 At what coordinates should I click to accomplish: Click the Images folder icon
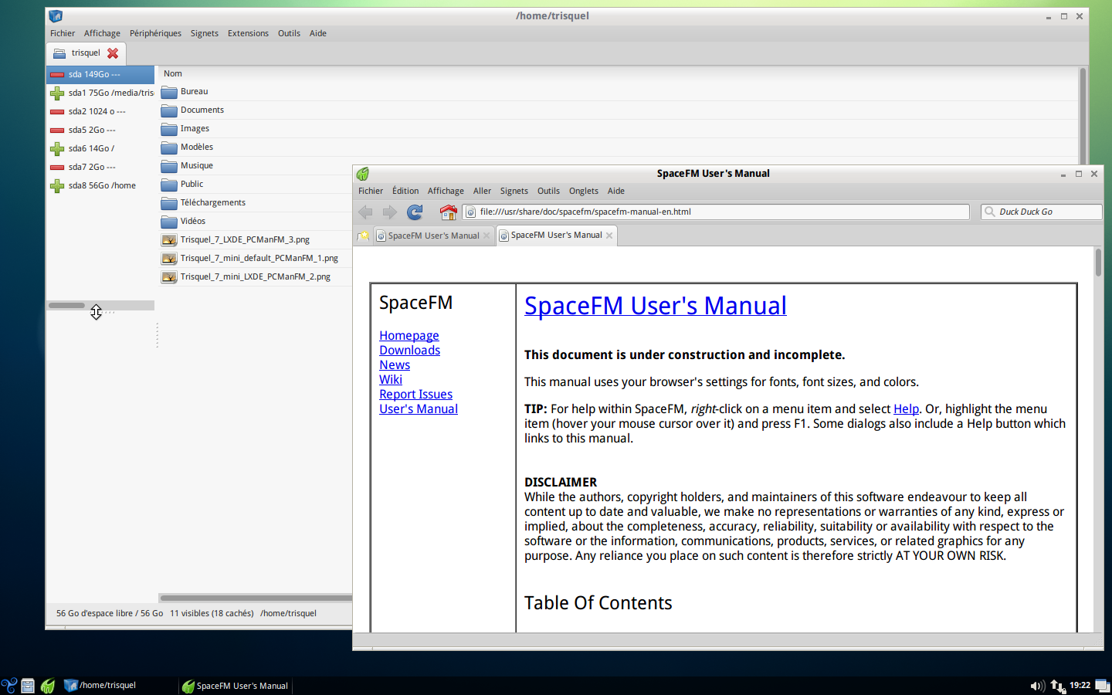(169, 129)
